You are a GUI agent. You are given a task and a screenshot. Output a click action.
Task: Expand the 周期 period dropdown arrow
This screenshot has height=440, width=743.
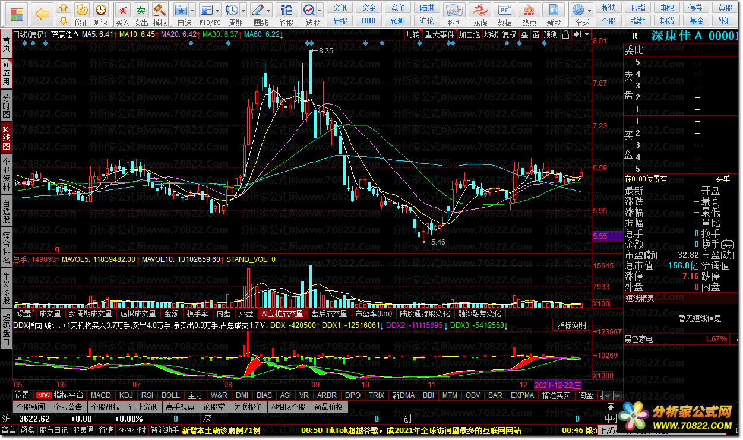243,10
